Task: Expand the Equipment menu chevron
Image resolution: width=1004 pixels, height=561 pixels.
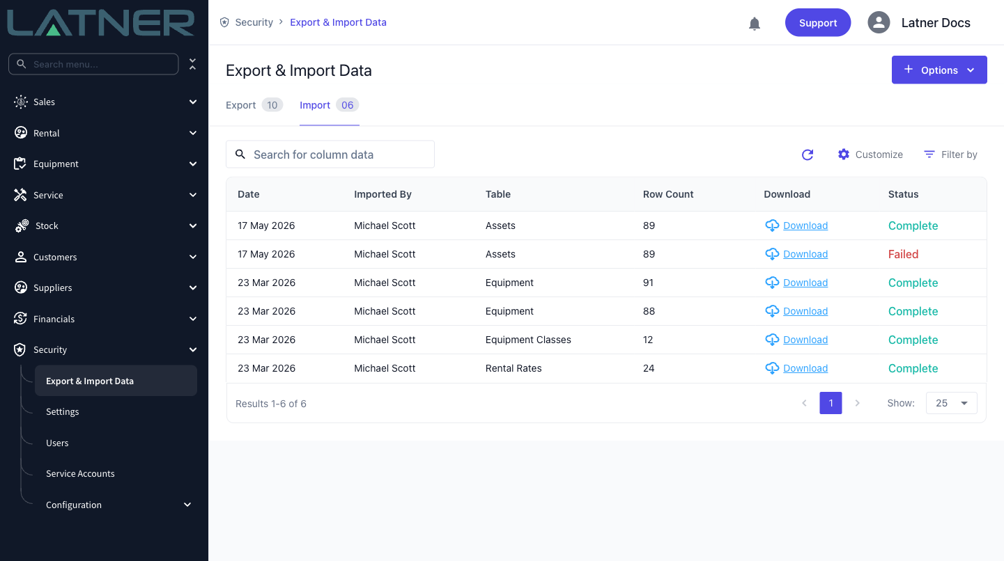Action: (193, 164)
